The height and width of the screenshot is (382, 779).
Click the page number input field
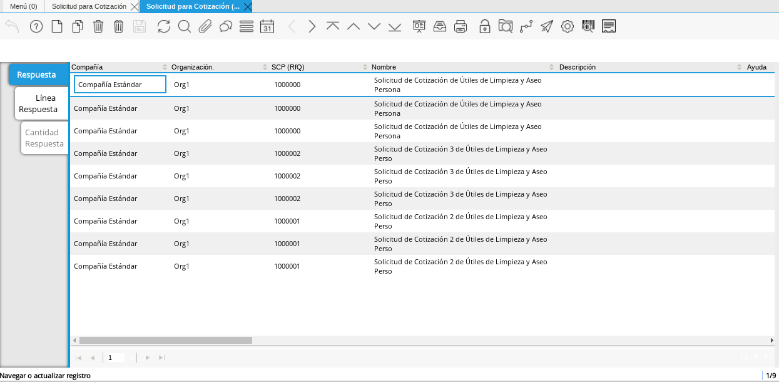click(116, 358)
